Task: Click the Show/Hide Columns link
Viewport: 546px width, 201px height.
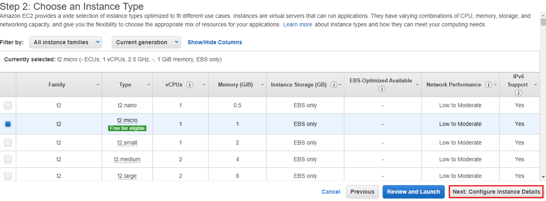Action: pyautogui.click(x=215, y=42)
